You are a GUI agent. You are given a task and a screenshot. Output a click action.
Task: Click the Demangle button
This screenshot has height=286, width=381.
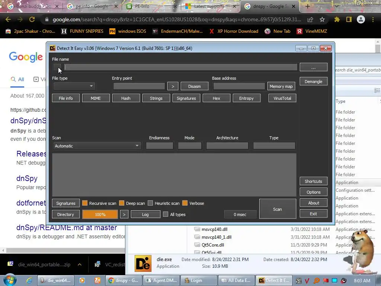[313, 82]
